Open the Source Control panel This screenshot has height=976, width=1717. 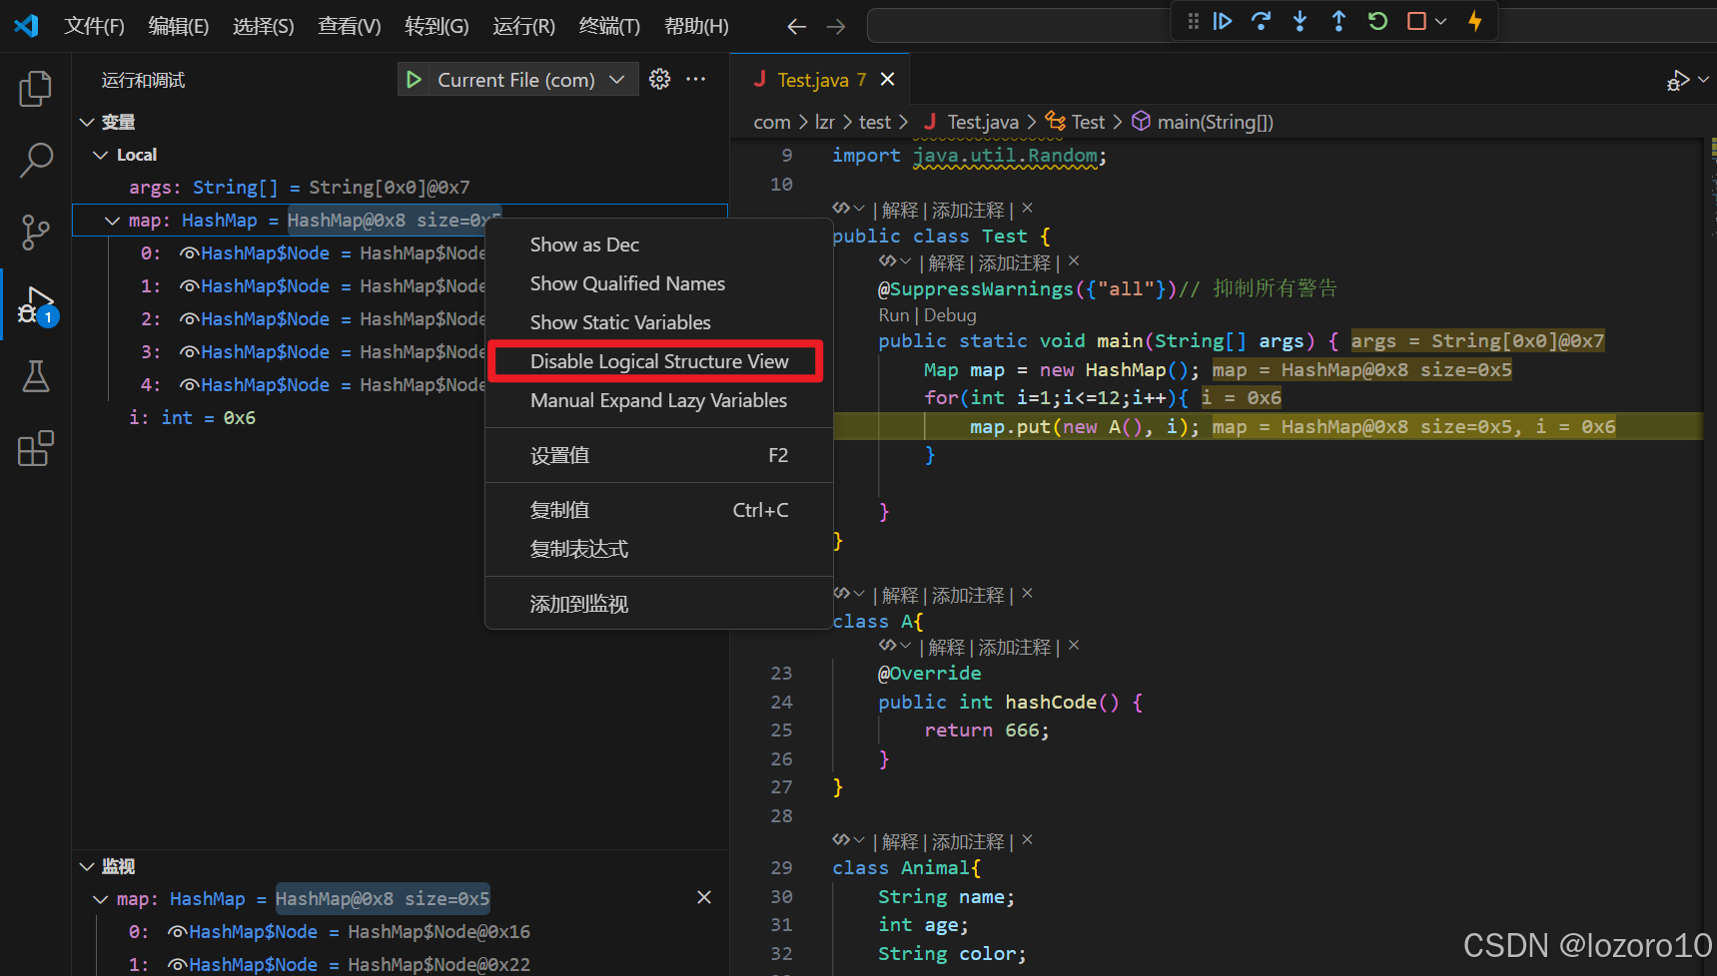pyautogui.click(x=35, y=232)
